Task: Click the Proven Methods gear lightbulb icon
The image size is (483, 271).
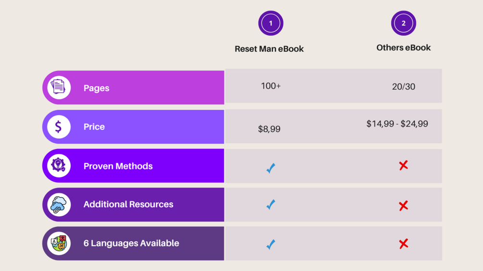Action: pyautogui.click(x=59, y=165)
